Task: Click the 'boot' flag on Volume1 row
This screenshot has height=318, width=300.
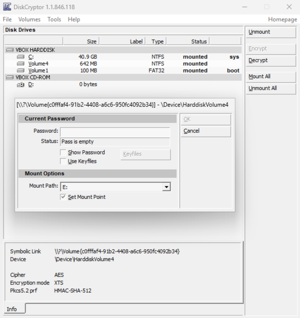Action: (x=233, y=71)
